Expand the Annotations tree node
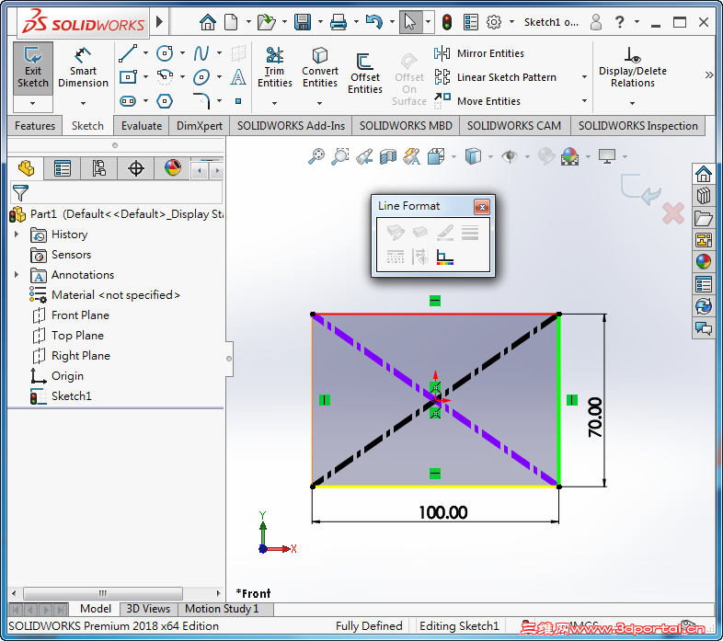This screenshot has height=641, width=723. 17,274
